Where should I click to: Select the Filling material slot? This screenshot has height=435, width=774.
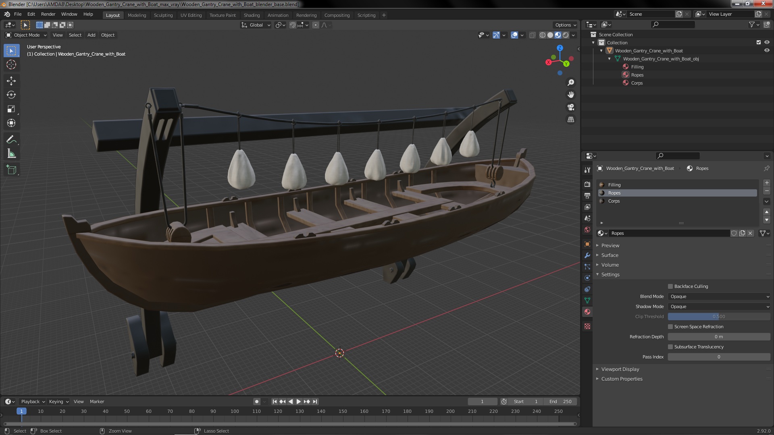coord(678,185)
